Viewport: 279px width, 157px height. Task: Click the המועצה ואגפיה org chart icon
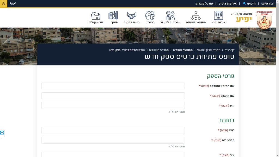point(196,16)
